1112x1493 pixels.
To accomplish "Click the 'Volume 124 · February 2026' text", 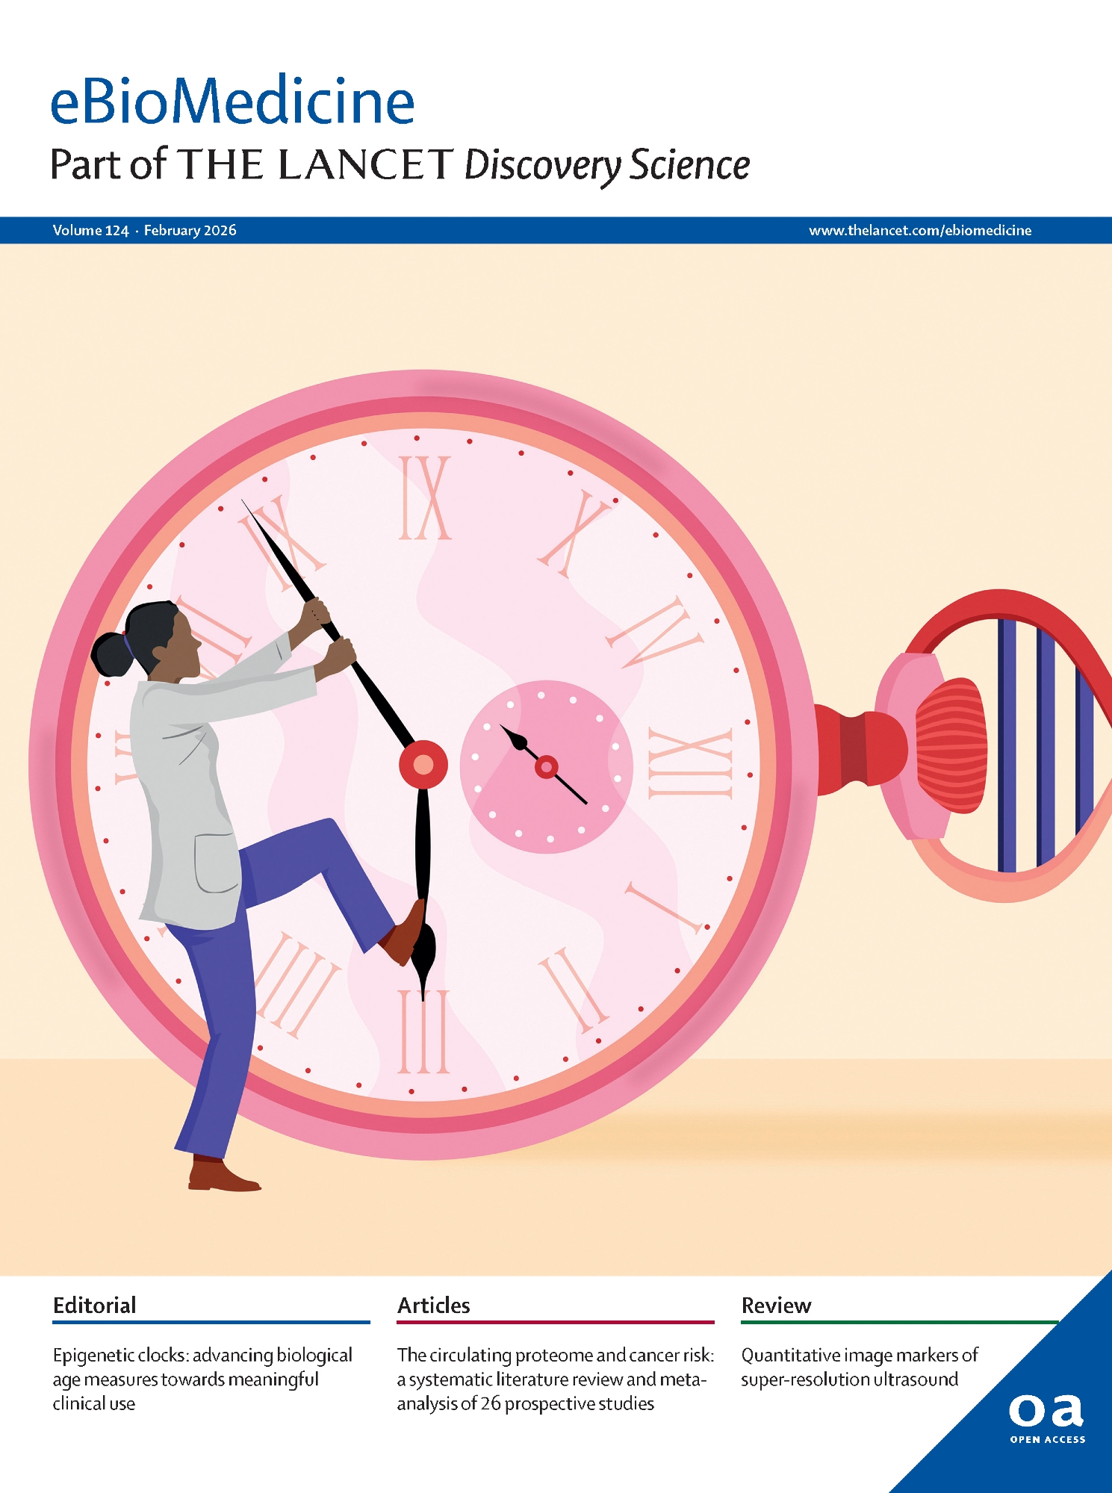I will (144, 231).
